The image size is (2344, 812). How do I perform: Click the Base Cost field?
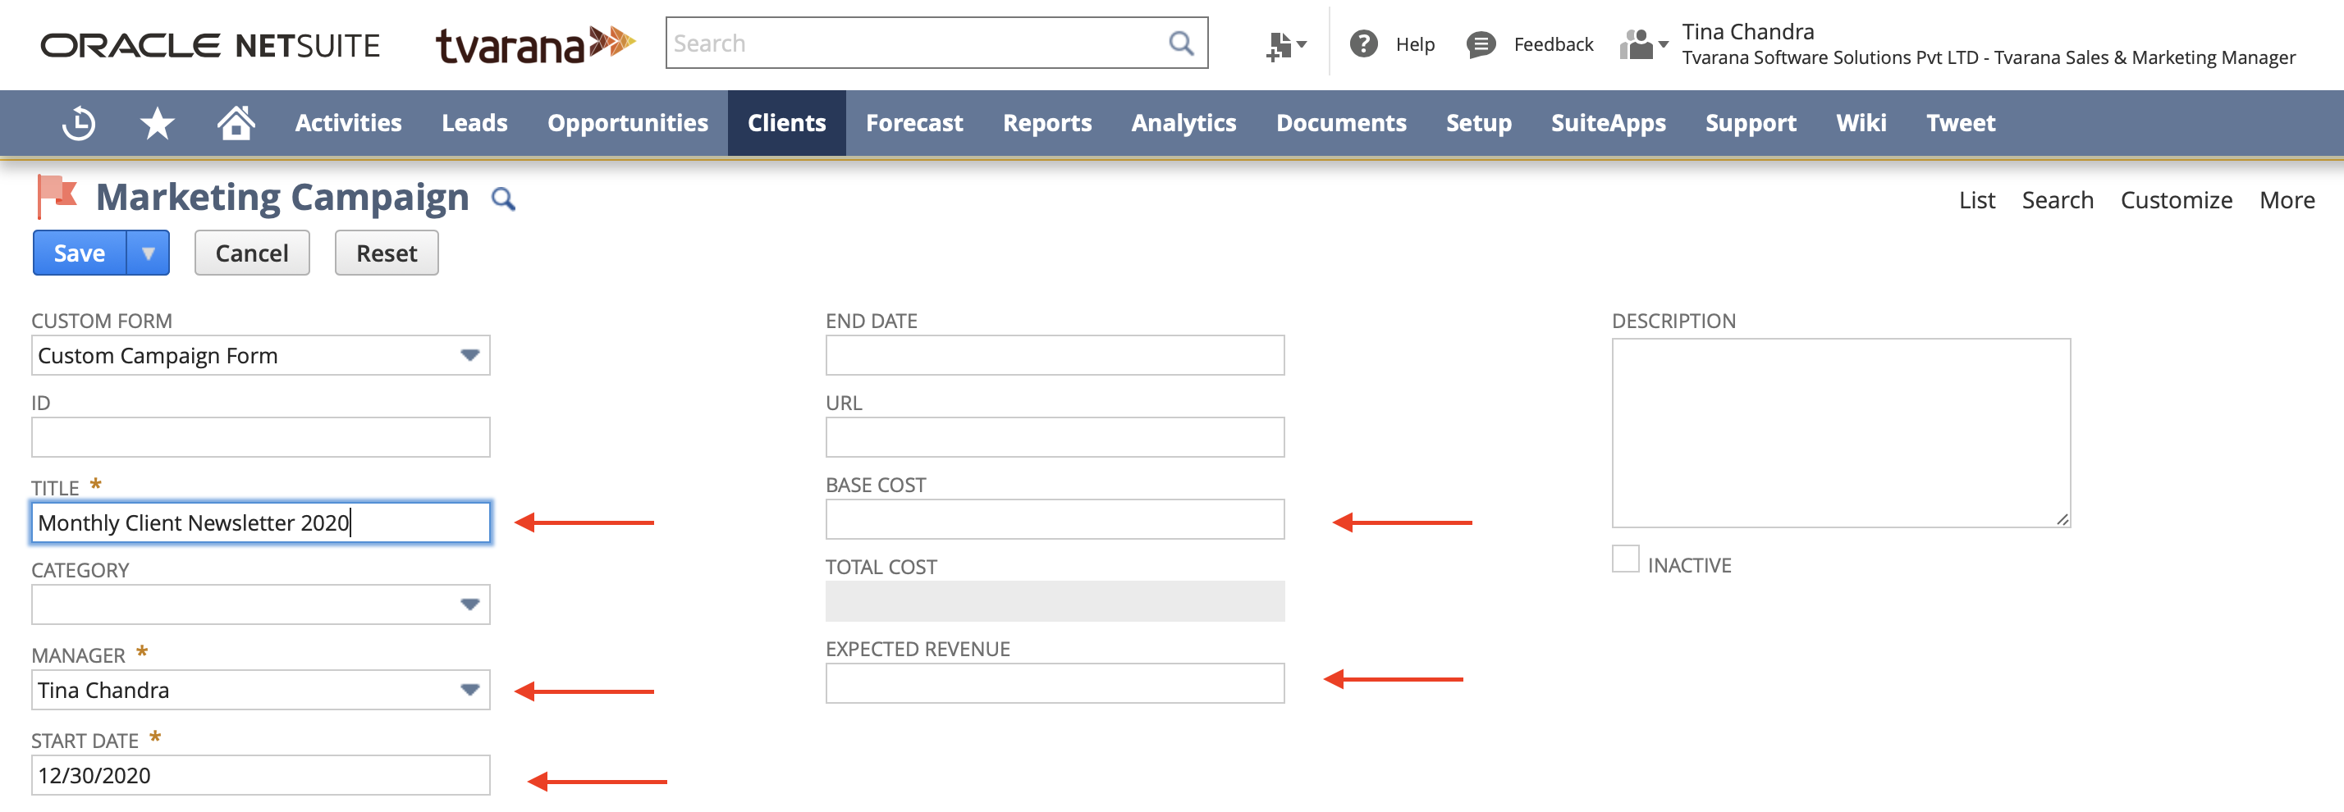pos(1055,519)
